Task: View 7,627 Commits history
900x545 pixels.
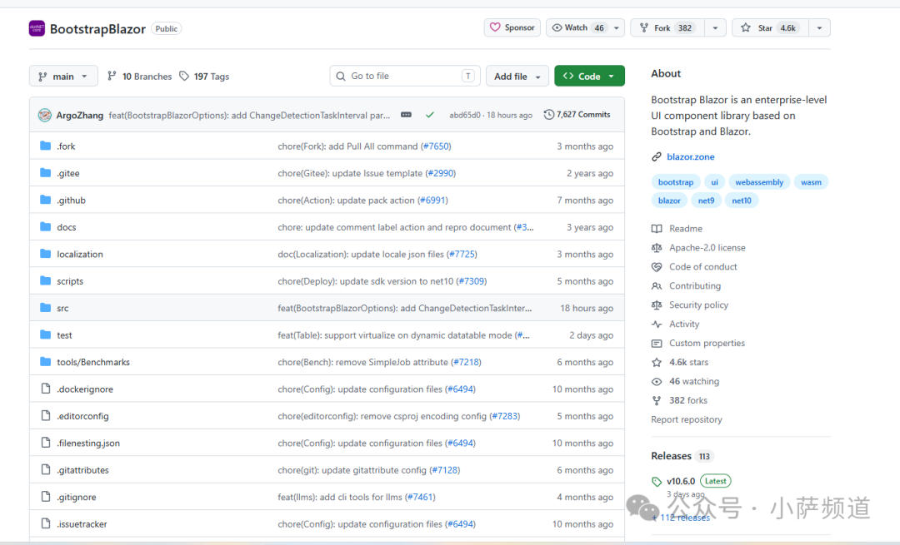Action: coord(577,115)
